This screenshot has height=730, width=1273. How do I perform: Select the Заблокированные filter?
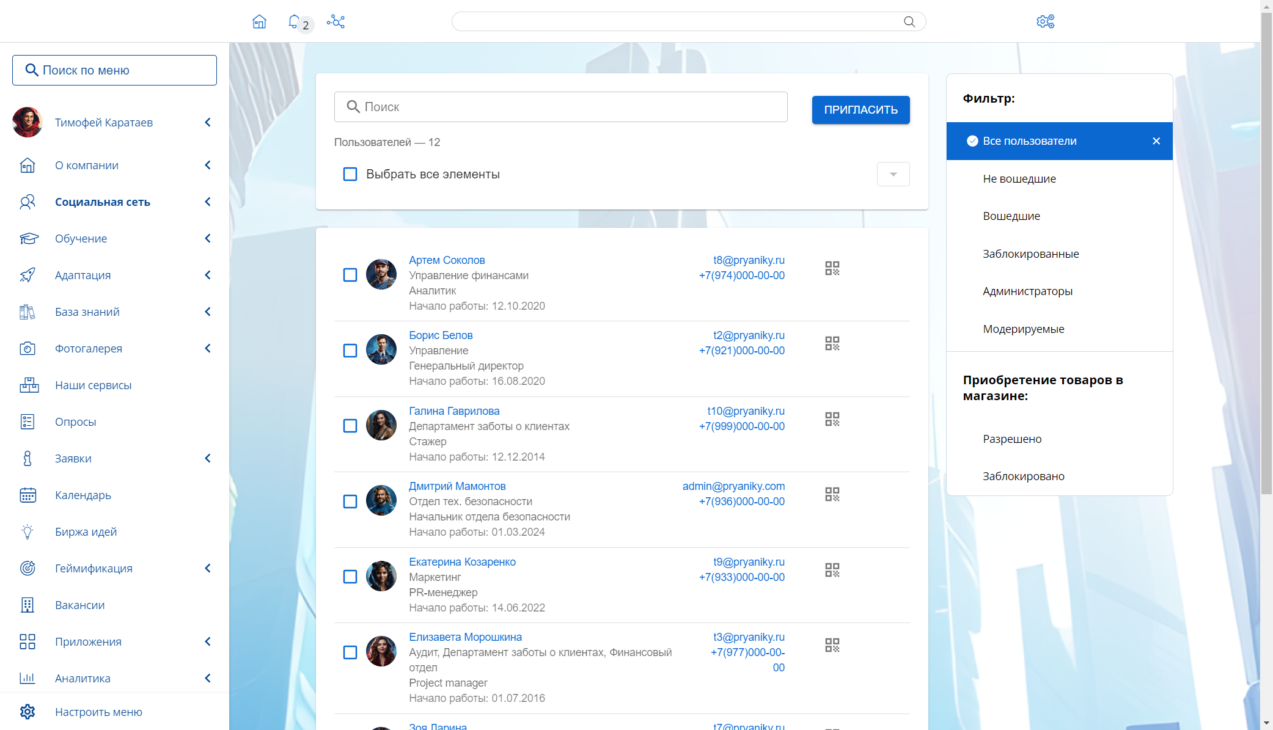point(1030,254)
